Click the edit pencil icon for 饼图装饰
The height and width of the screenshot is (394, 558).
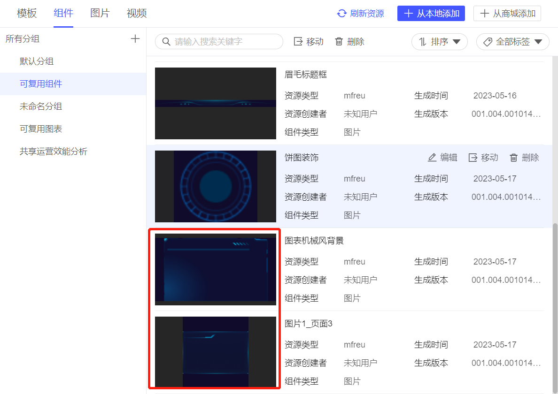pyautogui.click(x=432, y=158)
